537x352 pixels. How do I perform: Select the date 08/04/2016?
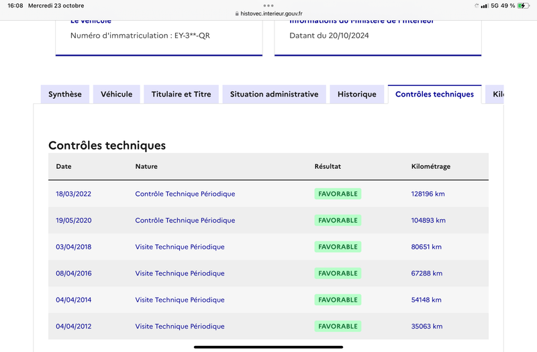[x=74, y=274]
